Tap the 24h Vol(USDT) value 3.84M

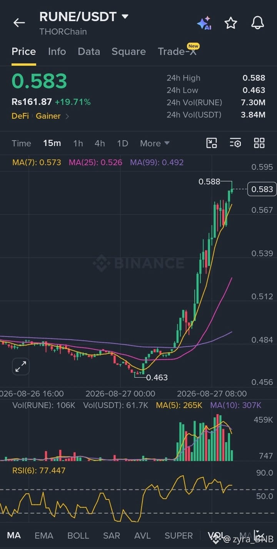coord(254,115)
